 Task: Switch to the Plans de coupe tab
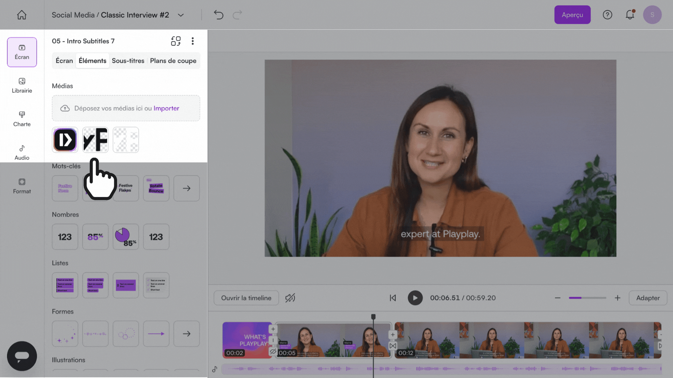[x=173, y=61]
